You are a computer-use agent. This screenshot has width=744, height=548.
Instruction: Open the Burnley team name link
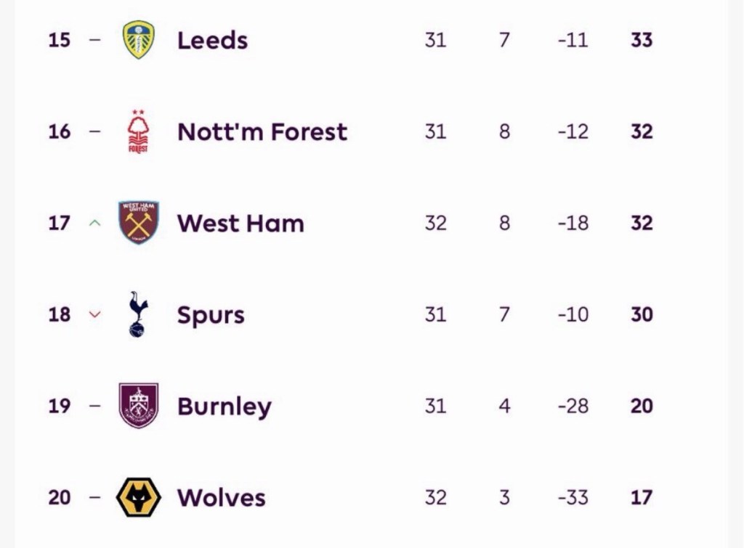[x=224, y=406]
